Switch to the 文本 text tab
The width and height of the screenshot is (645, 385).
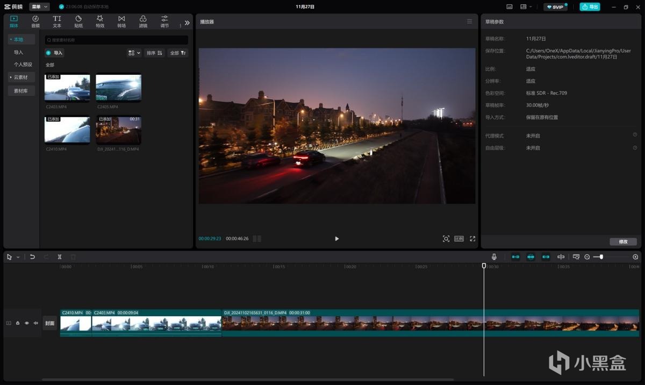click(57, 22)
